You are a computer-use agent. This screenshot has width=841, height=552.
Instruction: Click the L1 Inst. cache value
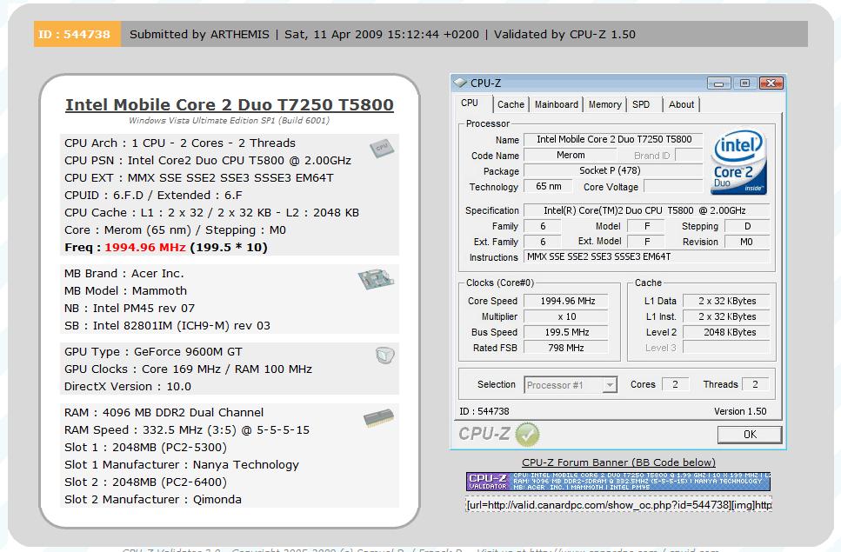click(727, 316)
